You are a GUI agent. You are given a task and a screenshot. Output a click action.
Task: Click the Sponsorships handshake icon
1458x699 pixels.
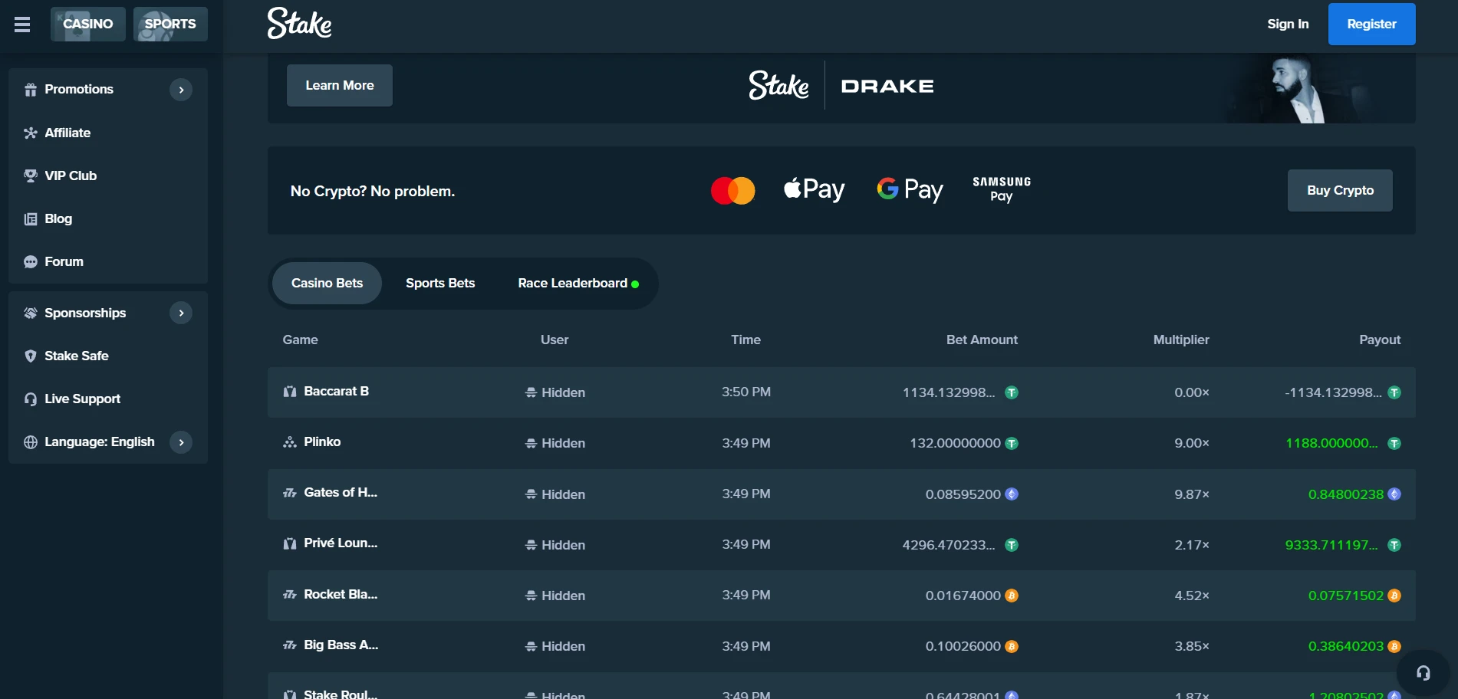[x=31, y=313]
